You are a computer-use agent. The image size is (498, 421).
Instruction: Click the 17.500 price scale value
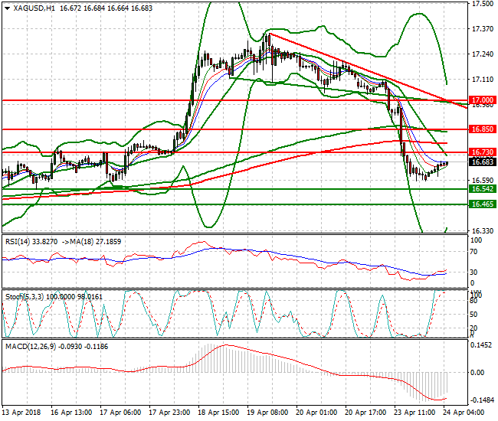coord(483,4)
